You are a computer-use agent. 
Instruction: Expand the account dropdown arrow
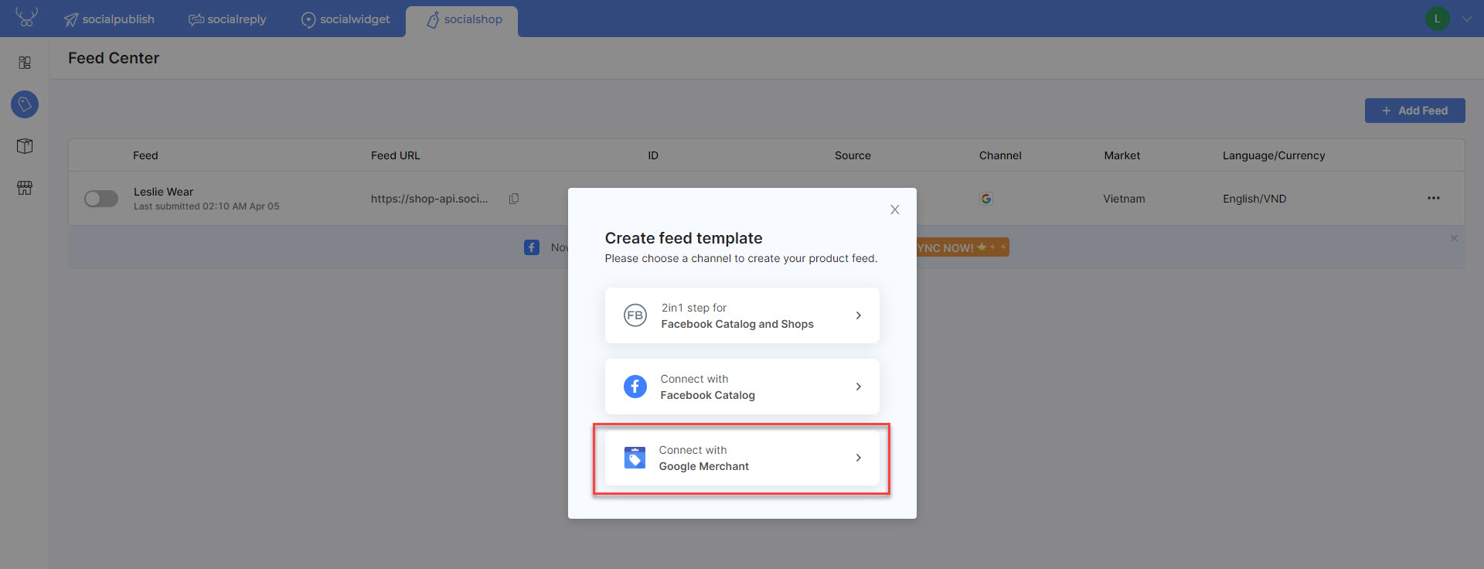[x=1466, y=19]
